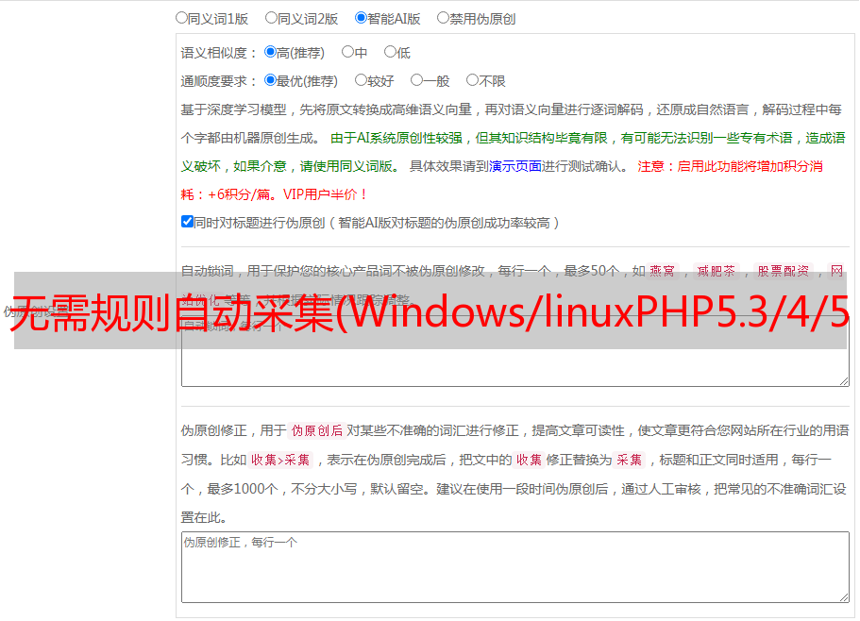The image size is (860, 621).
Task: Click the 伪原创后 highlighted tag
Action: 317,430
